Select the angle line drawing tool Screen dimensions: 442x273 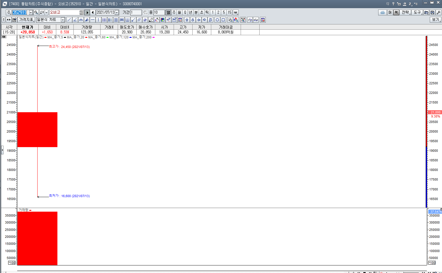(x=75, y=20)
